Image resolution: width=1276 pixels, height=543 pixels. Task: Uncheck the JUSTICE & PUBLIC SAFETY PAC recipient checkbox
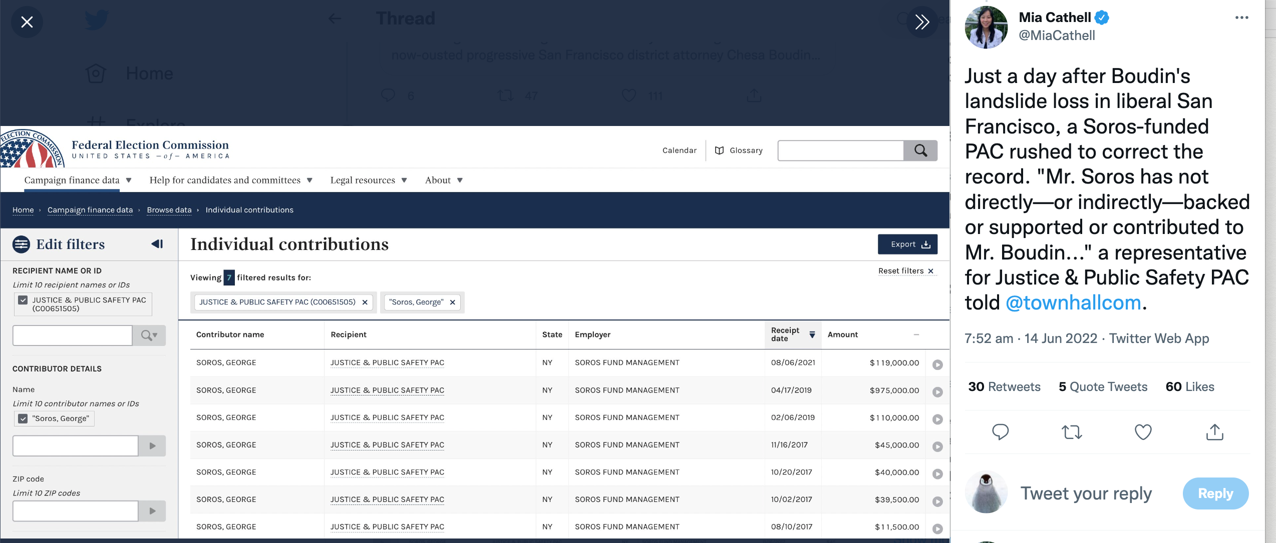(x=23, y=300)
